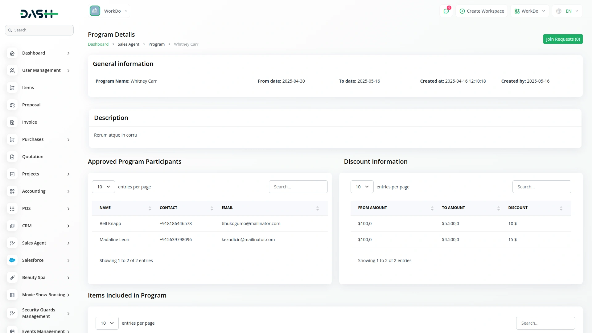Screen dimensions: 592x333
Task: Open the chat messages notification icon
Action: point(446,11)
